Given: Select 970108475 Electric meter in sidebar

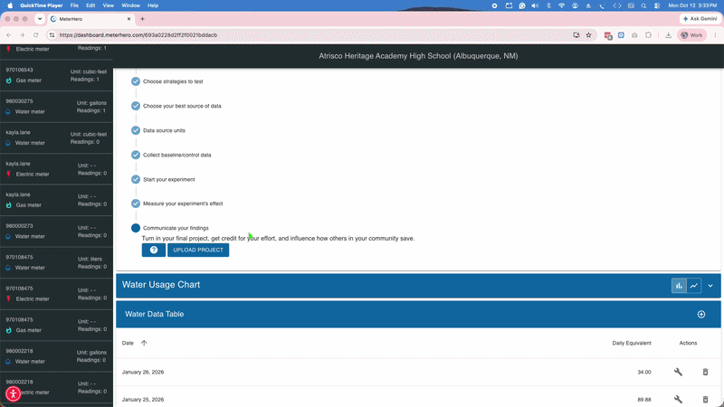Looking at the screenshot, I should 56,293.
